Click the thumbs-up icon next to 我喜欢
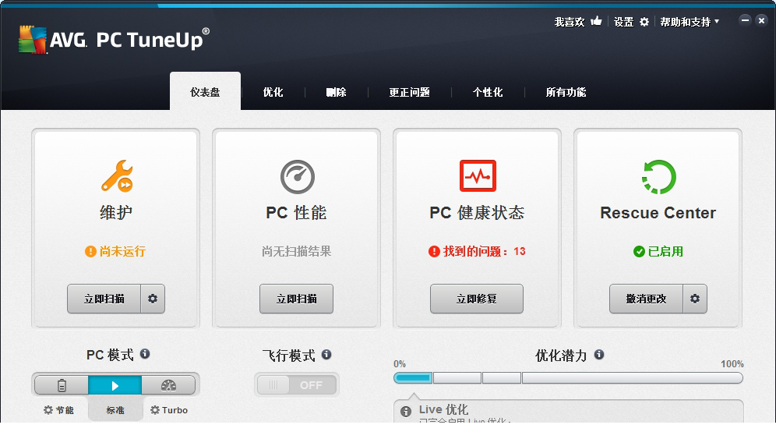The image size is (776, 439). [596, 21]
